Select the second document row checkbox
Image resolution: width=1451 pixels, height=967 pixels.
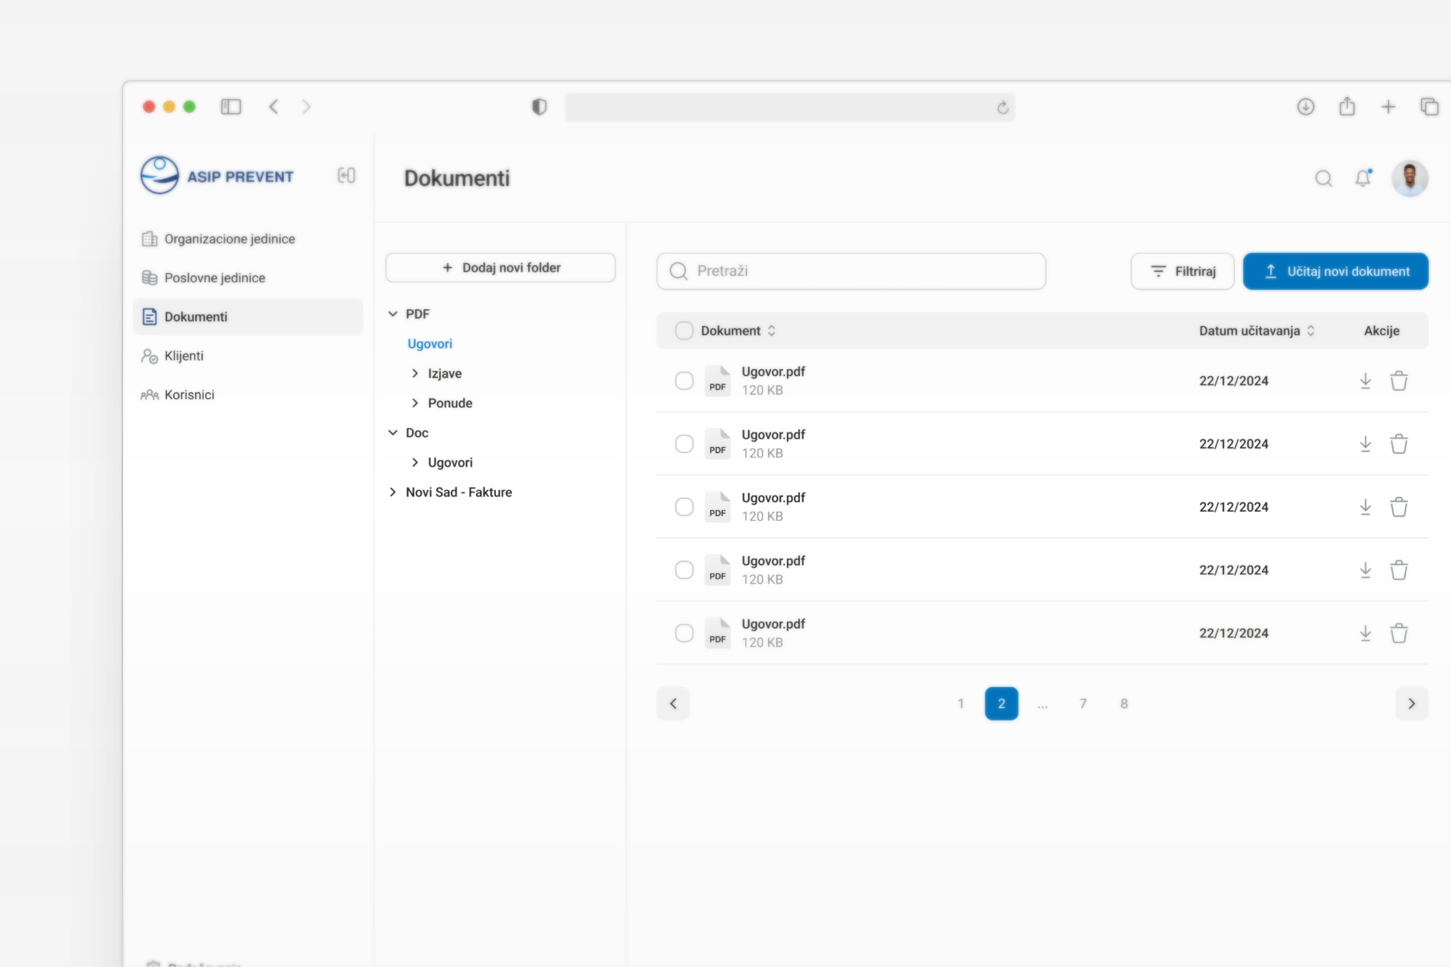click(684, 444)
